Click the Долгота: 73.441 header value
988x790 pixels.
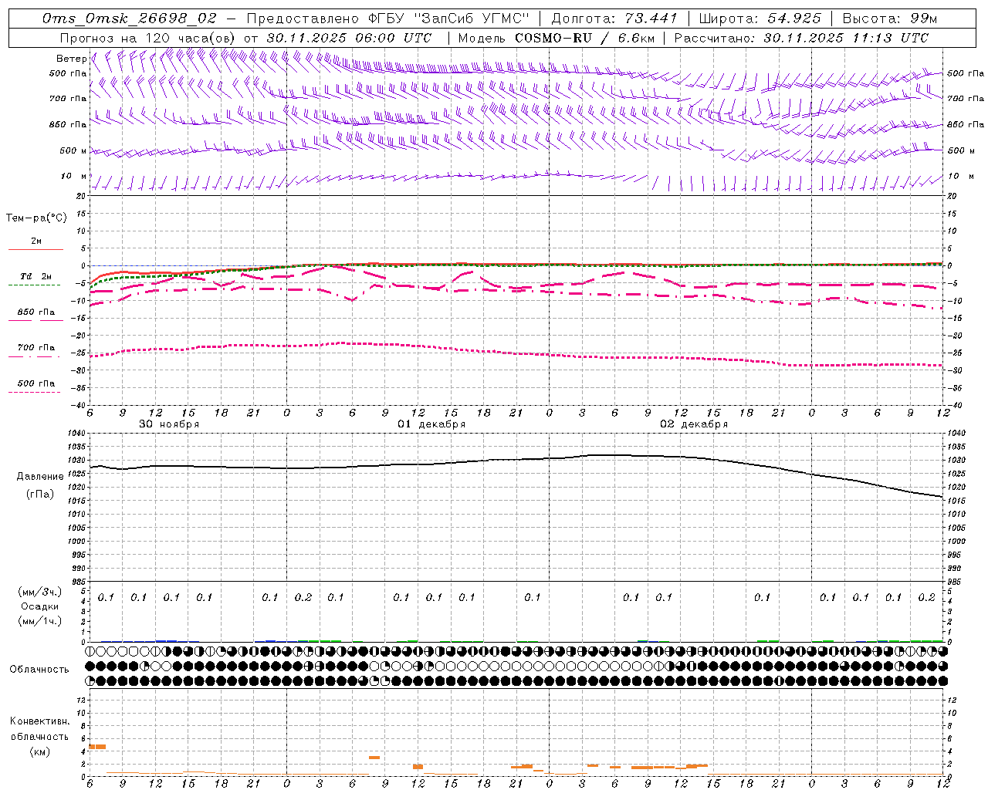pyautogui.click(x=614, y=18)
